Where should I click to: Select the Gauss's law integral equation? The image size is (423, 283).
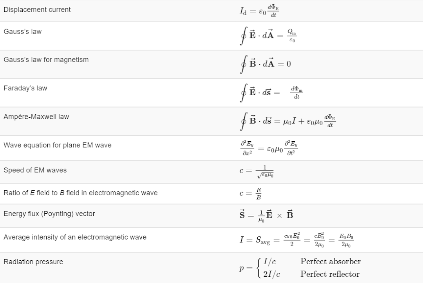(x=268, y=36)
